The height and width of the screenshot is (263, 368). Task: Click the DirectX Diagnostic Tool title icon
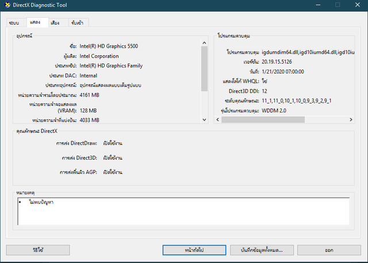click(x=7, y=5)
